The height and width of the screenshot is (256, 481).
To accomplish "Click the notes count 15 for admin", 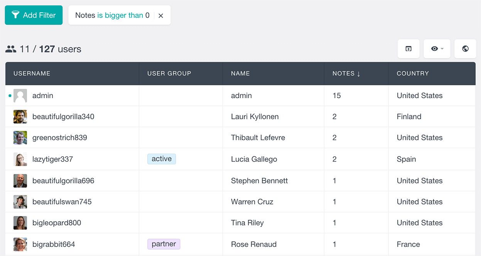I will point(337,95).
